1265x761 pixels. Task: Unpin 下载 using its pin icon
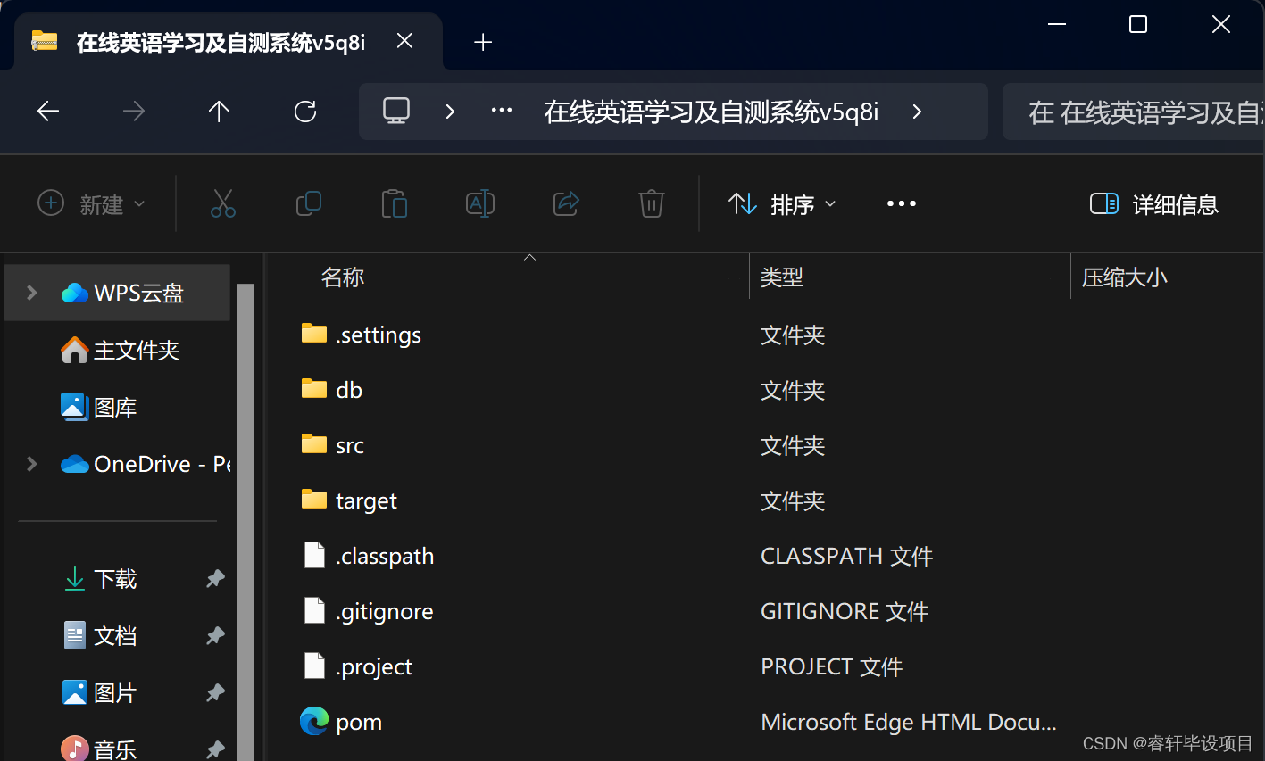pos(215,578)
